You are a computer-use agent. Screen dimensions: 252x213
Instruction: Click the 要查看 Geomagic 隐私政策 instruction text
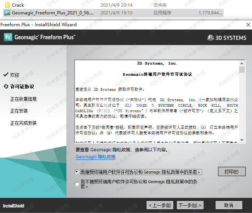point(122,150)
